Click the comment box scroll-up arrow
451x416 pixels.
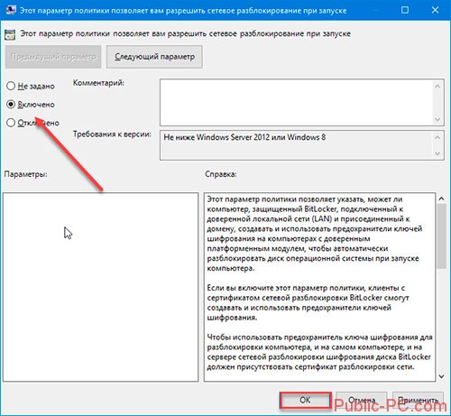[437, 86]
